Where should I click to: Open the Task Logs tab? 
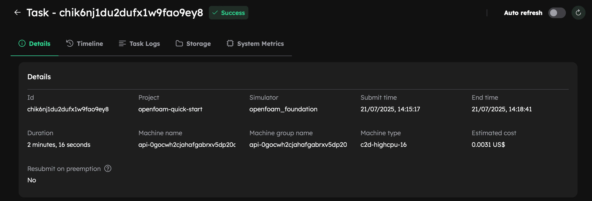pyautogui.click(x=139, y=44)
